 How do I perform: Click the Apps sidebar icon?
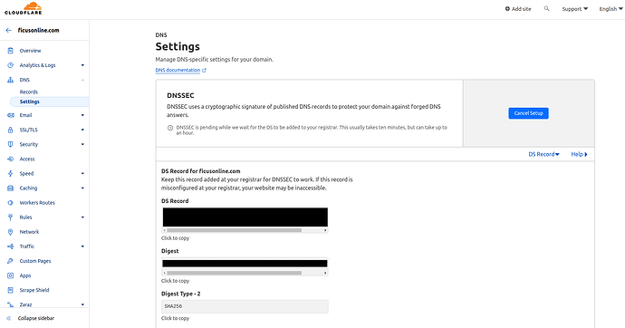[10, 275]
